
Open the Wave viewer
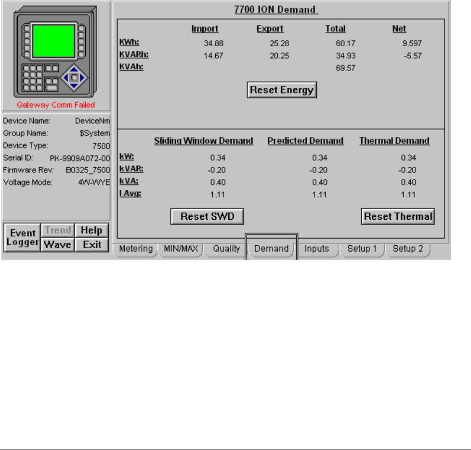pos(58,245)
